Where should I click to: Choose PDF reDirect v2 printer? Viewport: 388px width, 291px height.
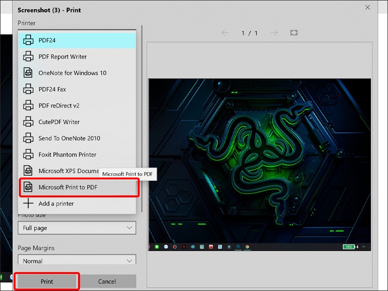(77, 106)
